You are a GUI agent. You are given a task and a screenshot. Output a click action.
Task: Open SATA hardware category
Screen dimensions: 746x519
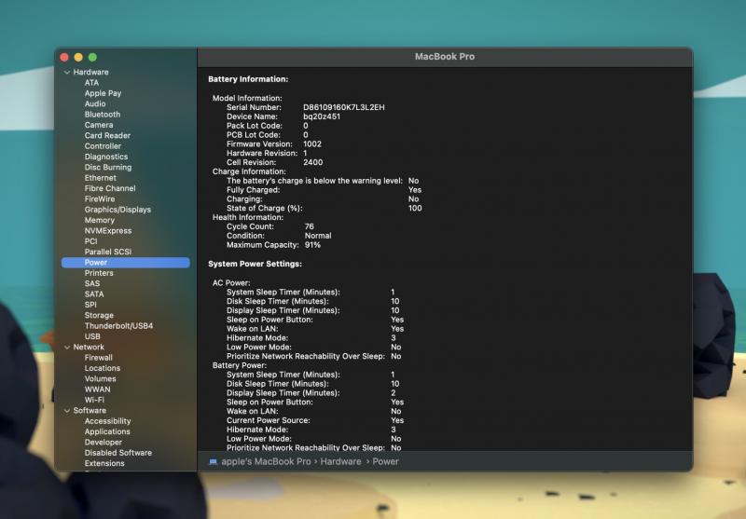[94, 294]
